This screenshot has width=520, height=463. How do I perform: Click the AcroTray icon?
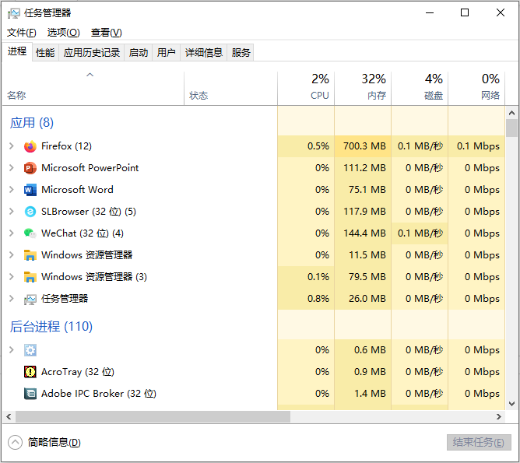(30, 372)
